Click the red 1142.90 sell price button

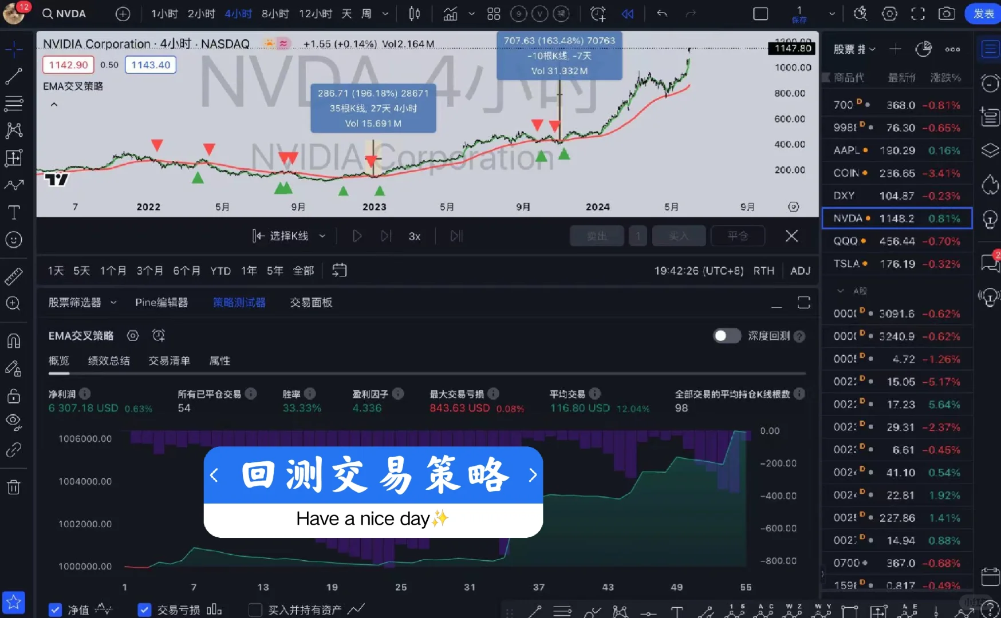pyautogui.click(x=68, y=65)
